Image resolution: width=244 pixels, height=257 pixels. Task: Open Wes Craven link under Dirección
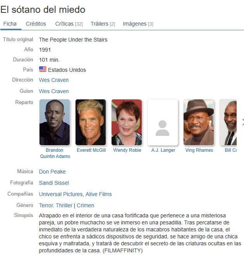click(53, 80)
